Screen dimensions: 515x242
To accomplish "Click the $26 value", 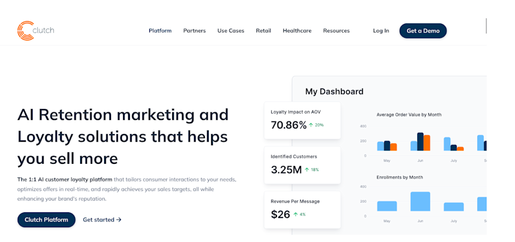I will click(280, 215).
